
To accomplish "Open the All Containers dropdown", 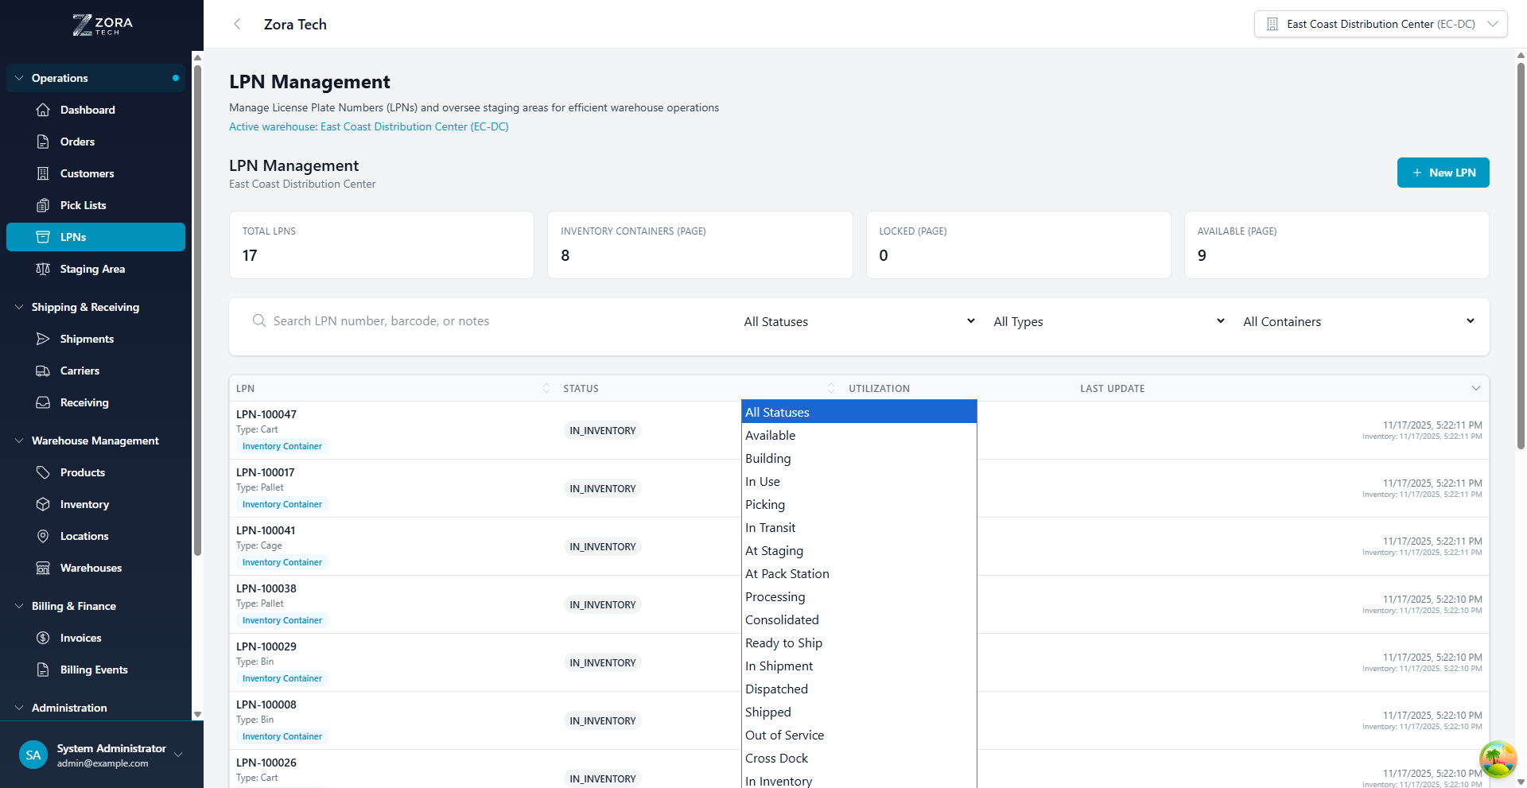I will 1358,321.
